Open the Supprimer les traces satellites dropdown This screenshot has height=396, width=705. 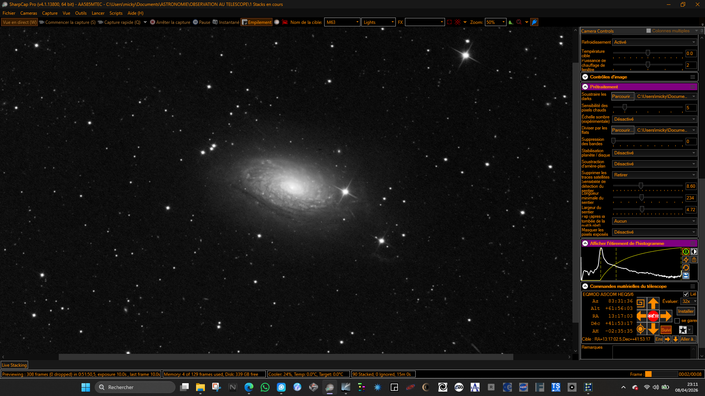pos(654,175)
